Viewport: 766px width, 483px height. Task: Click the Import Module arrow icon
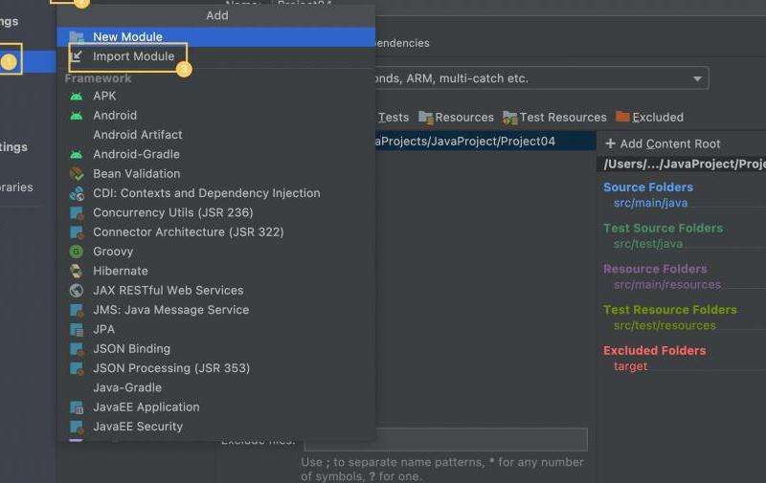click(x=77, y=56)
